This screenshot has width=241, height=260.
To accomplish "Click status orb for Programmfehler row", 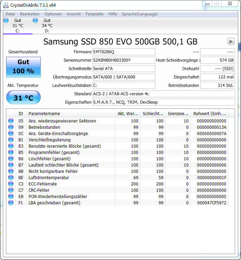I will pyautogui.click(x=11, y=152).
